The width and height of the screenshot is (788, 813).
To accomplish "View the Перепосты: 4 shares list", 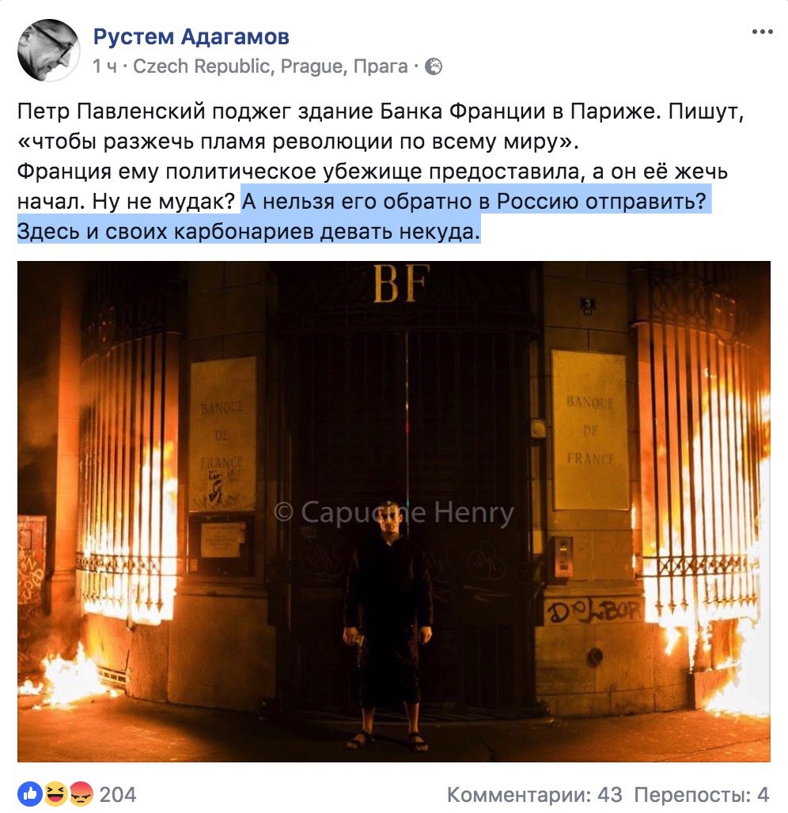I will point(701,794).
